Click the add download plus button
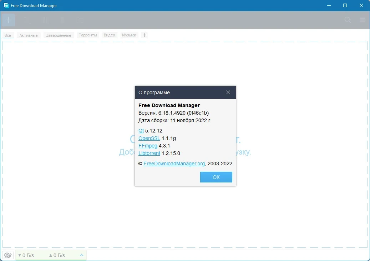The width and height of the screenshot is (370, 261). pos(9,20)
